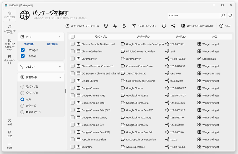Click ID tag icon for chromedriver row
The width and height of the screenshot is (238, 154).
123,59
